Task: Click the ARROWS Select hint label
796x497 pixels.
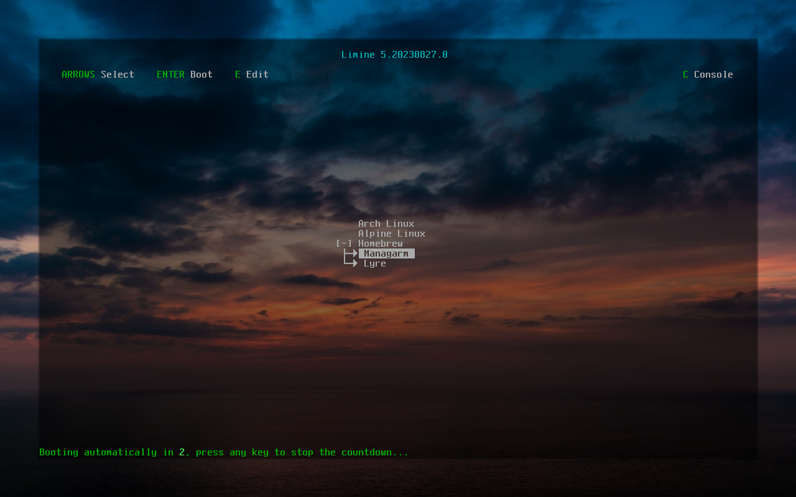Action: click(97, 74)
